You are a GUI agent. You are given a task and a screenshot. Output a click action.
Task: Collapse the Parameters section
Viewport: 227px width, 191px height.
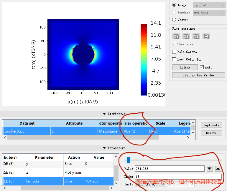click(x=104, y=148)
